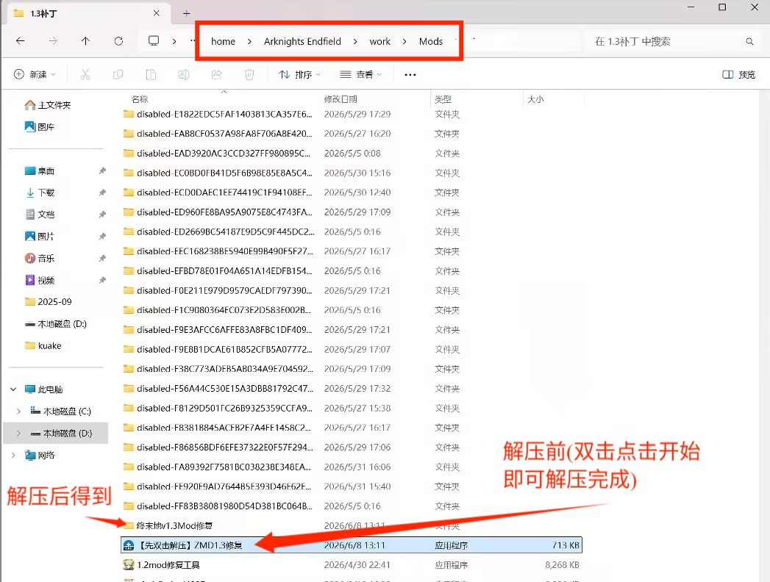Click the home breadcrumb segment
The image size is (770, 582).
[x=223, y=42]
